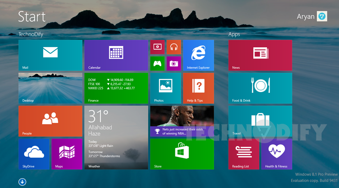This screenshot has height=188, width=339.
Task: Launch the Video small tile
Action: coord(157,47)
